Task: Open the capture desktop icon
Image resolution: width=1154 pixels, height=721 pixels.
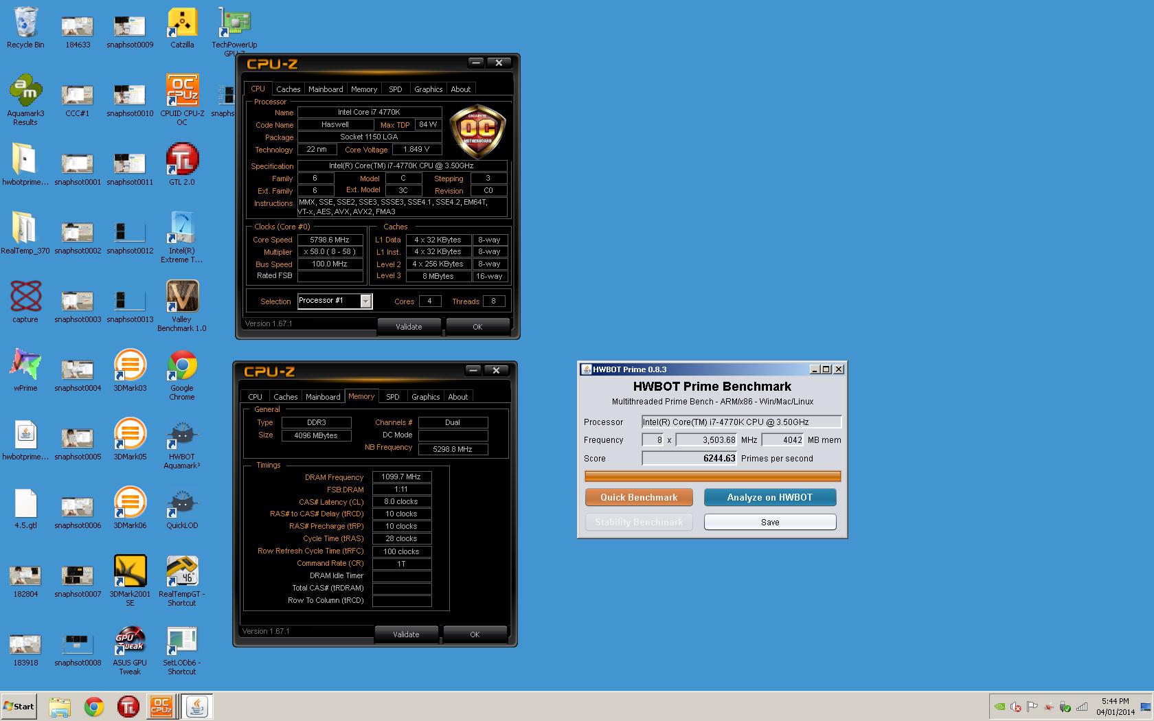Action: point(25,302)
